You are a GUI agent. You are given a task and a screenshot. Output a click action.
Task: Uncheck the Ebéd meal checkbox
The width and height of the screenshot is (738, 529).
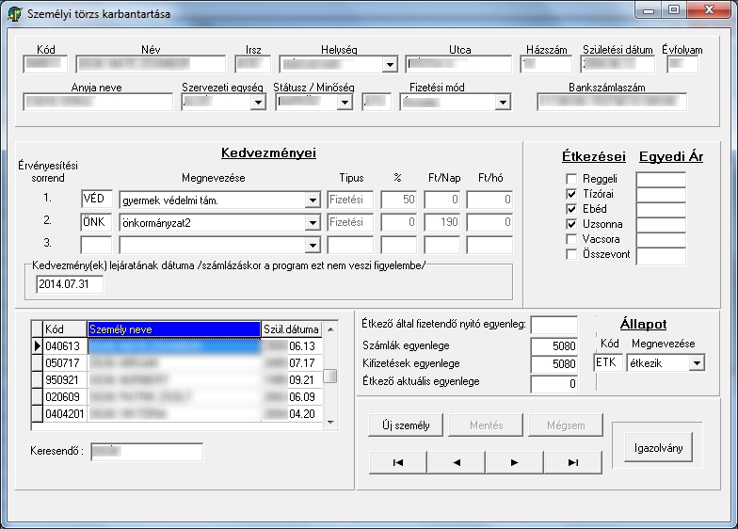coord(571,209)
